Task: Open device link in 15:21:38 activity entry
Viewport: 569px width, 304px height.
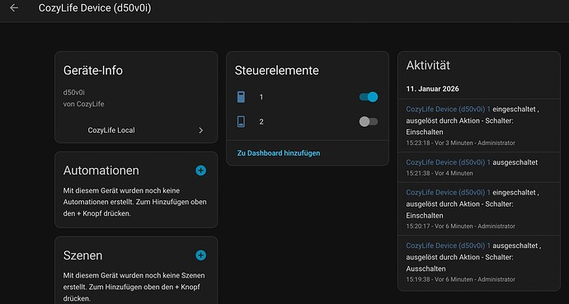Action: (448, 162)
